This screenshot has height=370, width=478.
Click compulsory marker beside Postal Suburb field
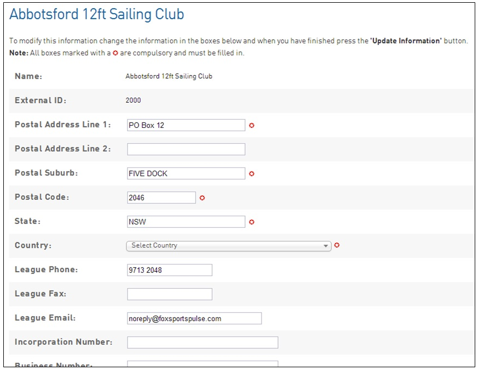252,174
